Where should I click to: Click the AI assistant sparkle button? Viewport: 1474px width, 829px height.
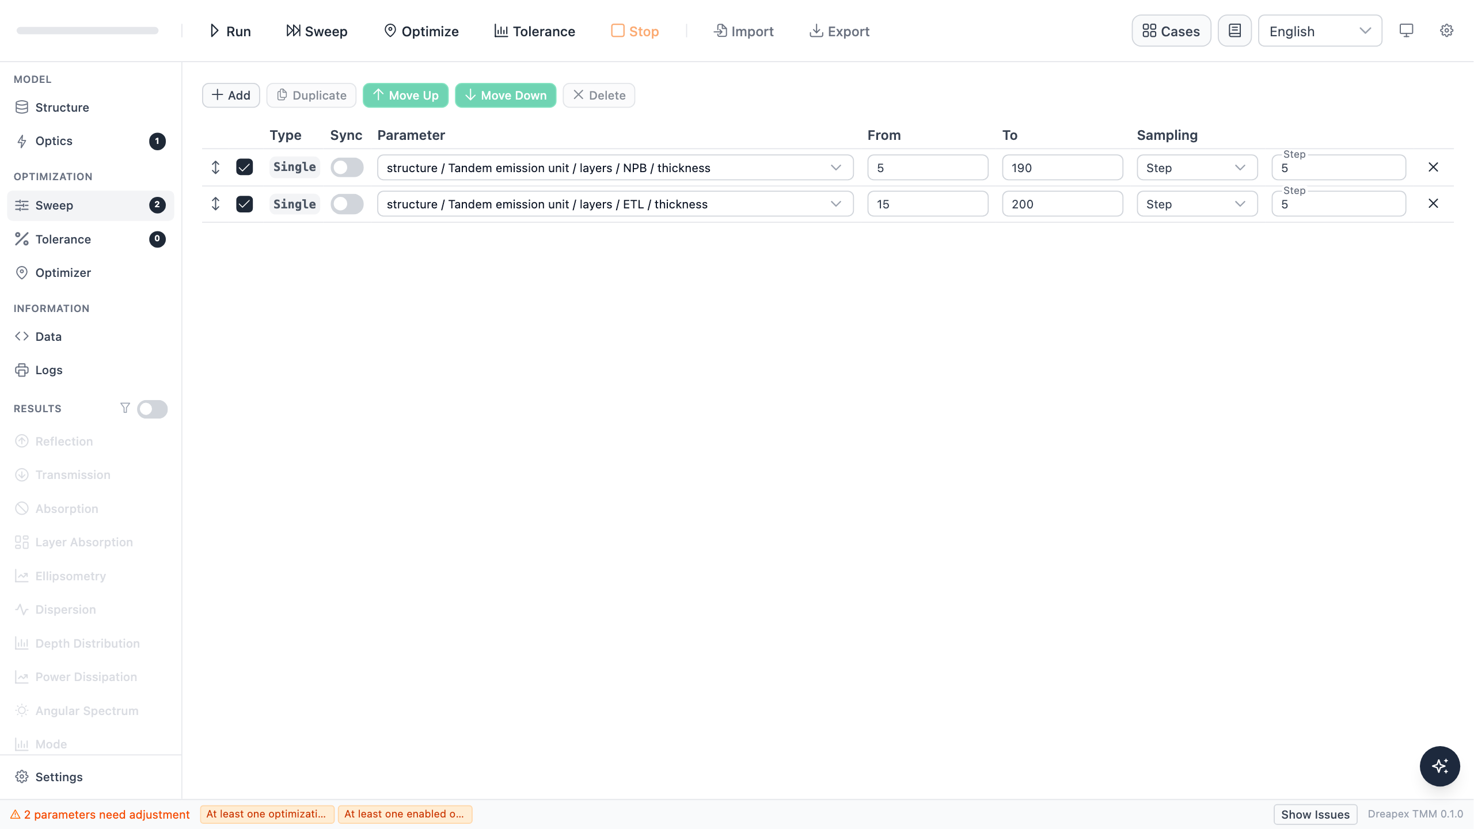1439,766
